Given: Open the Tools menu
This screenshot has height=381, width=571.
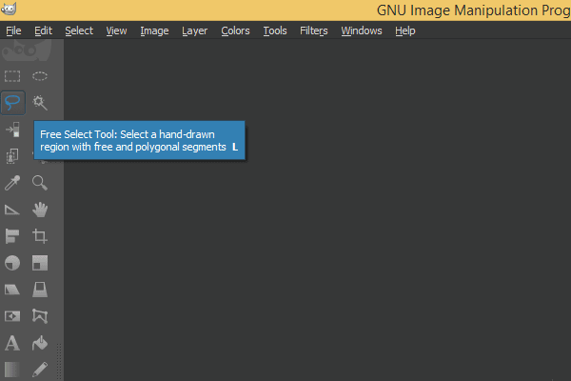Looking at the screenshot, I should pos(275,31).
